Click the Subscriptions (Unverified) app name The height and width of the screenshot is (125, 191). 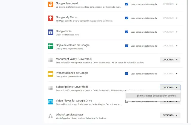[74, 87]
